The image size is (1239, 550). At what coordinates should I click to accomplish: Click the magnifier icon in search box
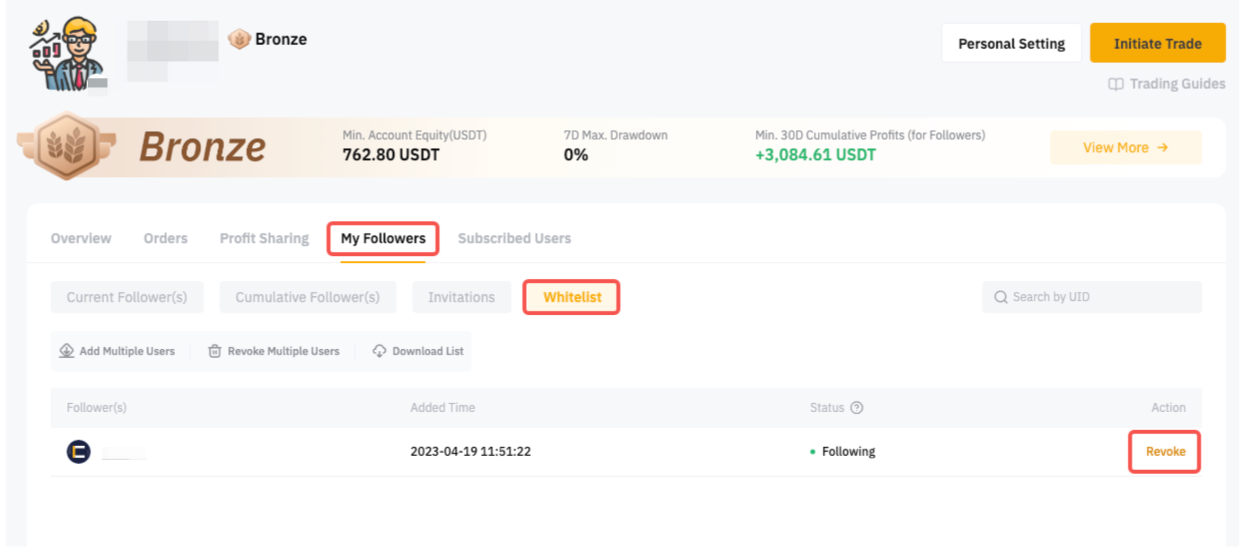click(x=1001, y=297)
